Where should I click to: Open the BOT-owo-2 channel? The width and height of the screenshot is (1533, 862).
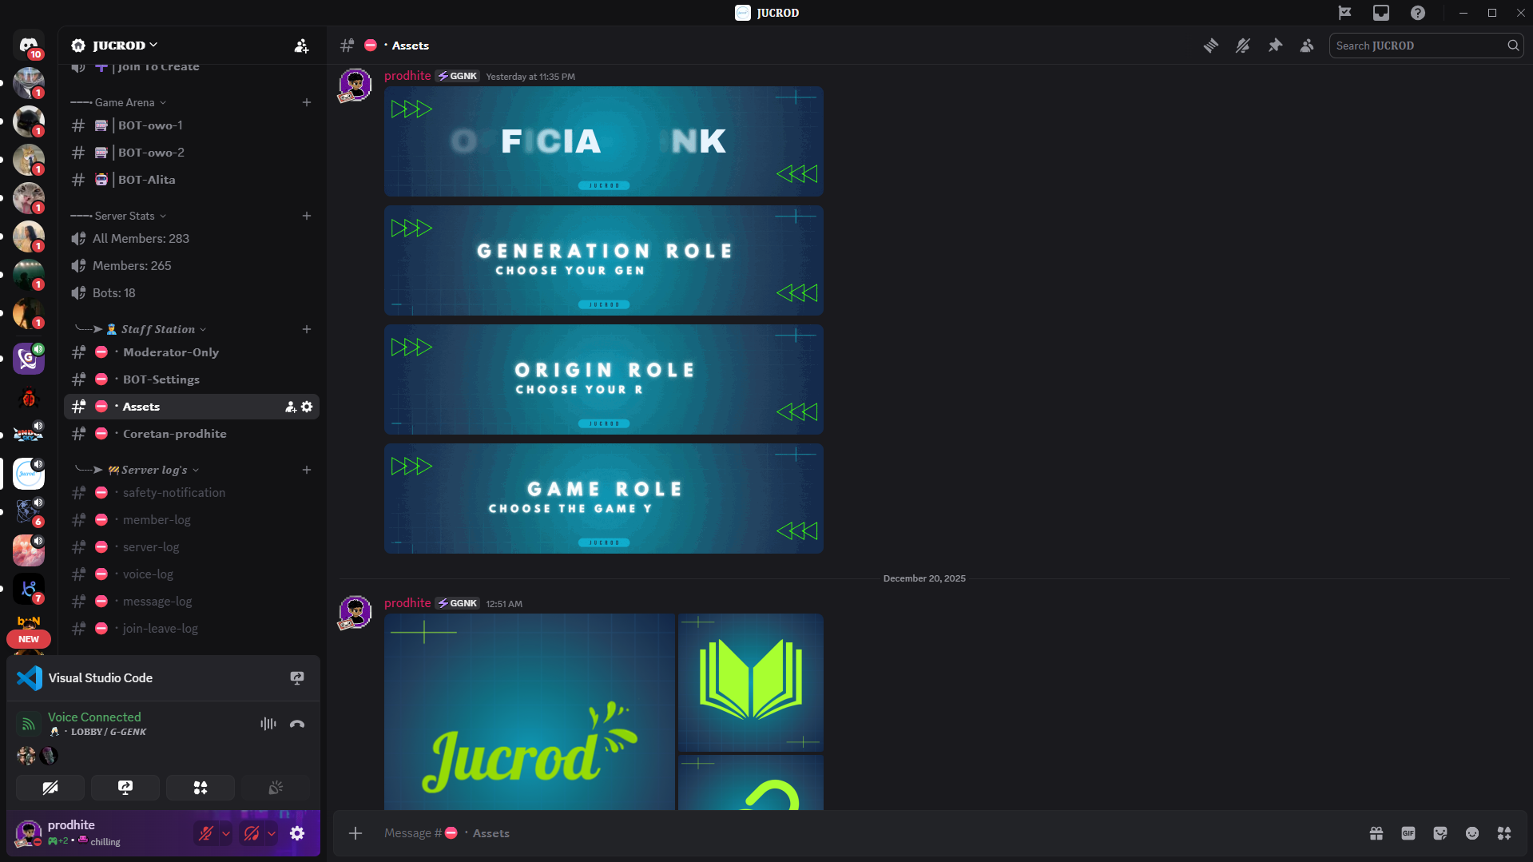click(x=192, y=153)
